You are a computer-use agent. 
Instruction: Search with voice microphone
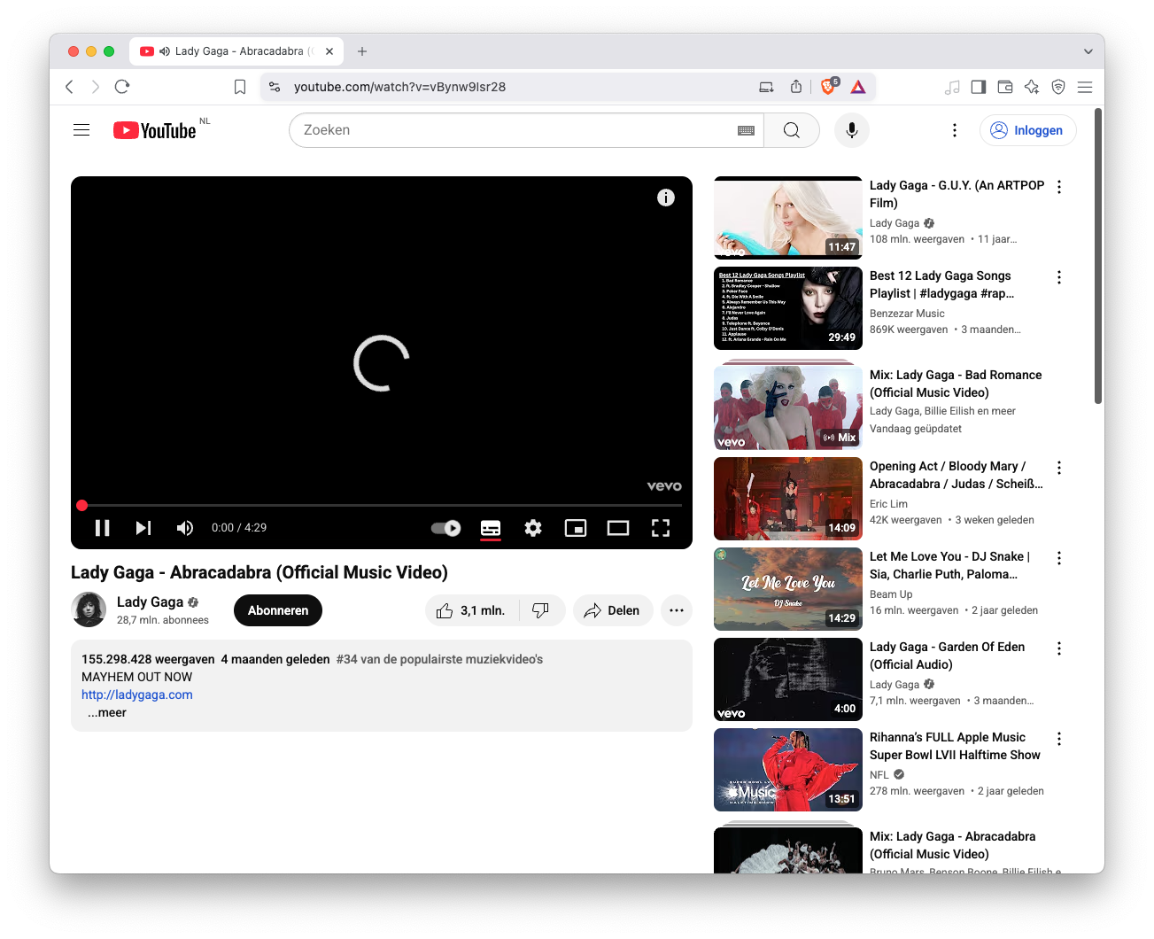tap(851, 130)
